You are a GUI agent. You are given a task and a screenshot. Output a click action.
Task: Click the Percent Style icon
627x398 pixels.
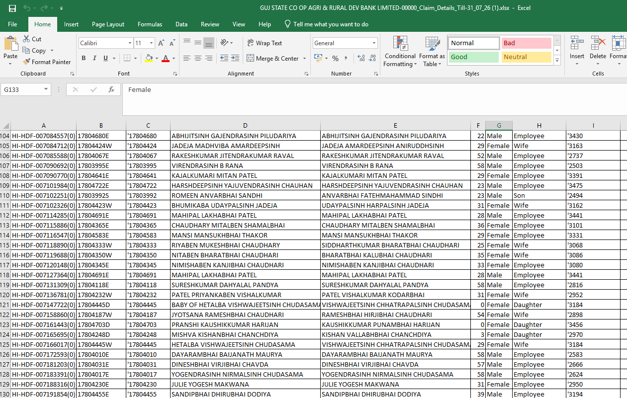335,58
